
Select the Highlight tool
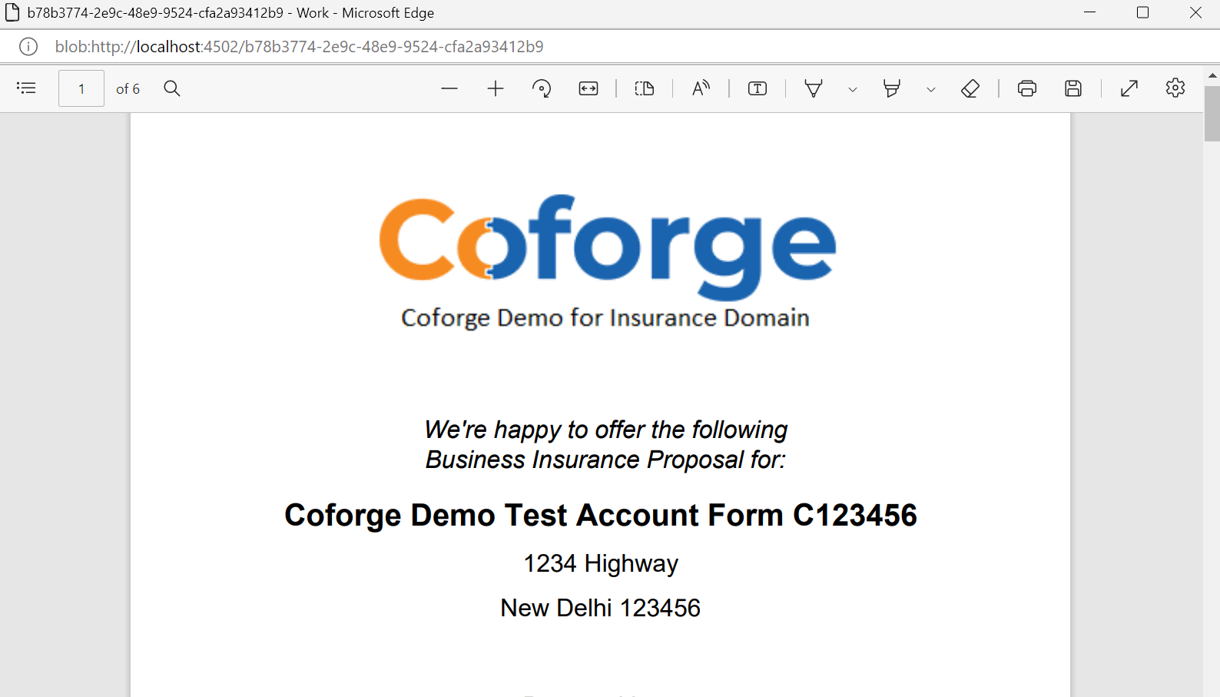(x=892, y=88)
